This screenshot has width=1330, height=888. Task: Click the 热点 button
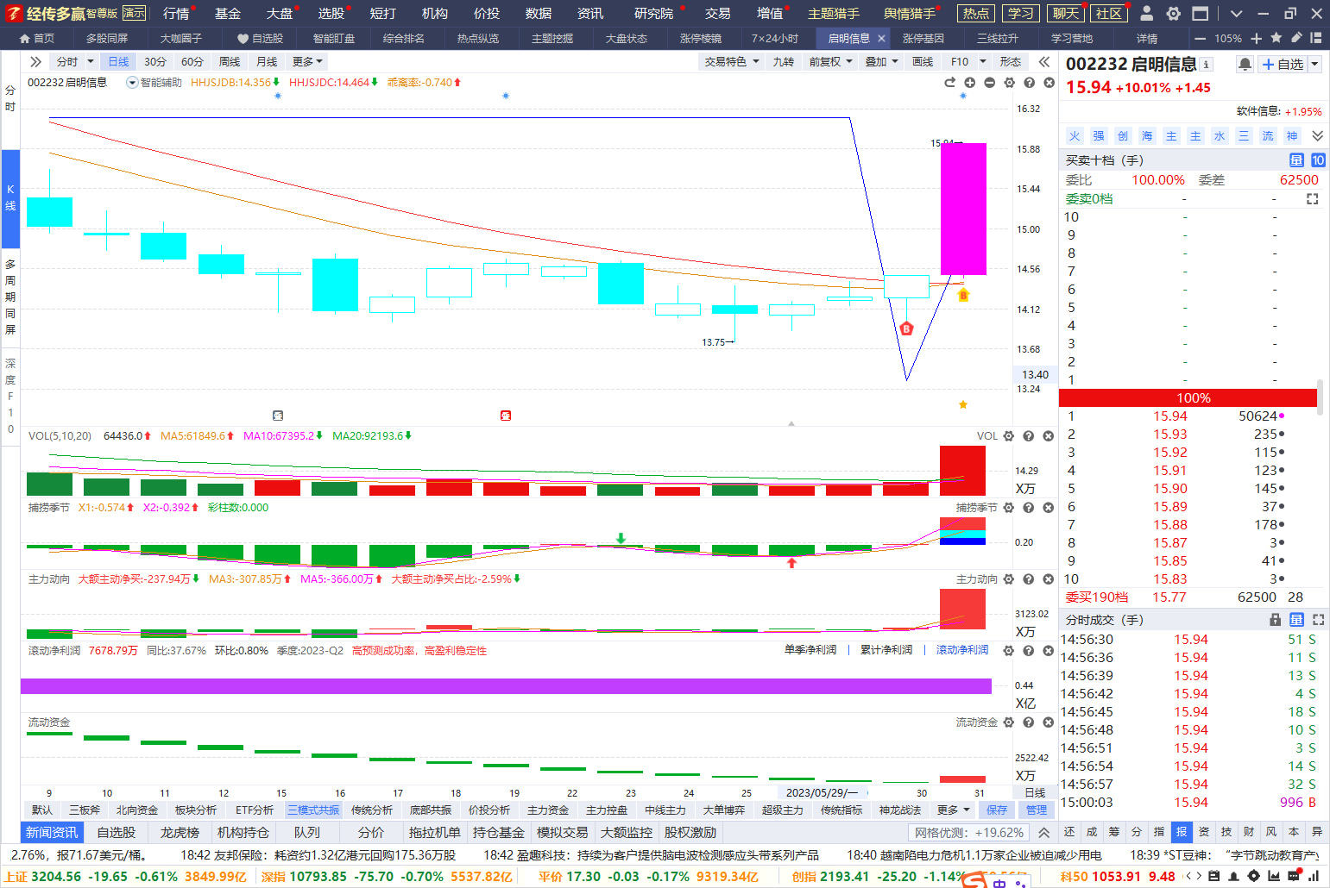tap(976, 13)
